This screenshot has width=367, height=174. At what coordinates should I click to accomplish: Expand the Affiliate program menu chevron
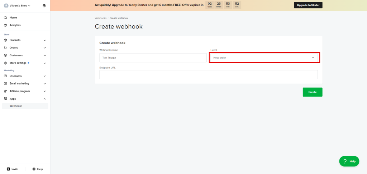coord(44,91)
